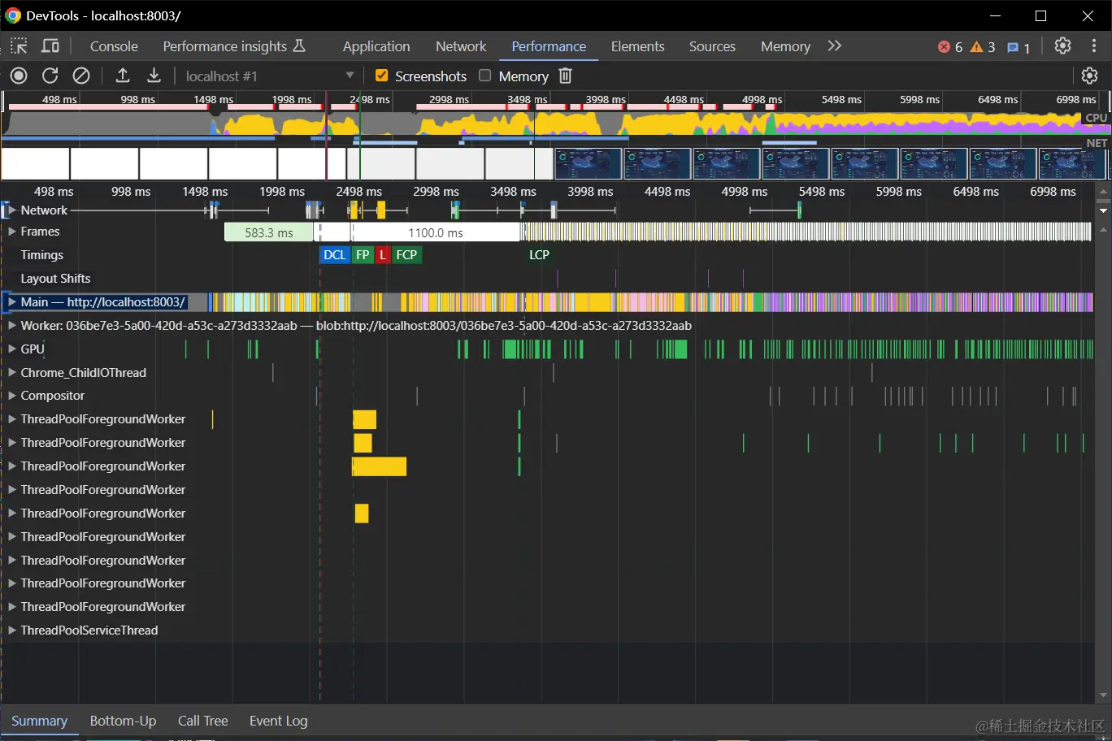Select the 583.3 ms frame

tap(269, 232)
